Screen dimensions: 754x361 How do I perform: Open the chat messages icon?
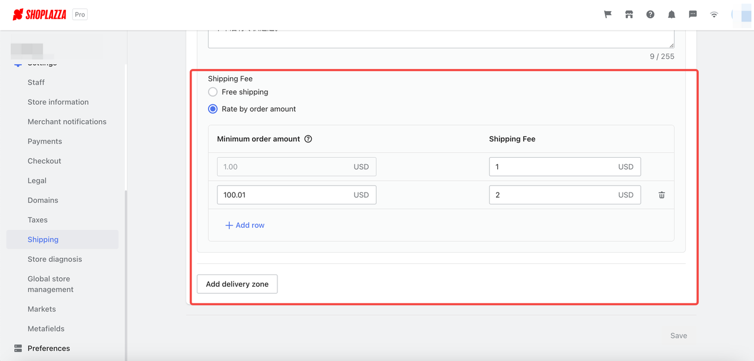coord(693,15)
